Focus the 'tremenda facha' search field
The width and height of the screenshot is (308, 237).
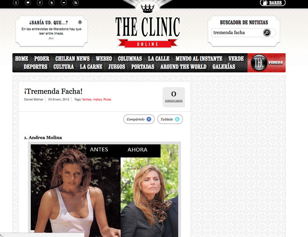tap(237, 33)
